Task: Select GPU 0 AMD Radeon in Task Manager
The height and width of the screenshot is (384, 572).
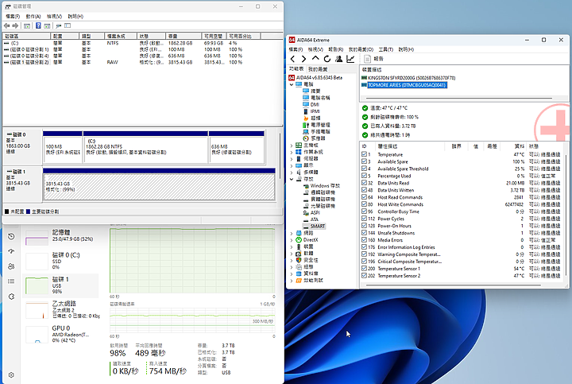Action: click(x=61, y=334)
